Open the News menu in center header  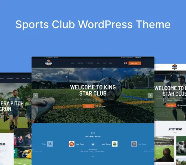pyautogui.click(x=98, y=63)
